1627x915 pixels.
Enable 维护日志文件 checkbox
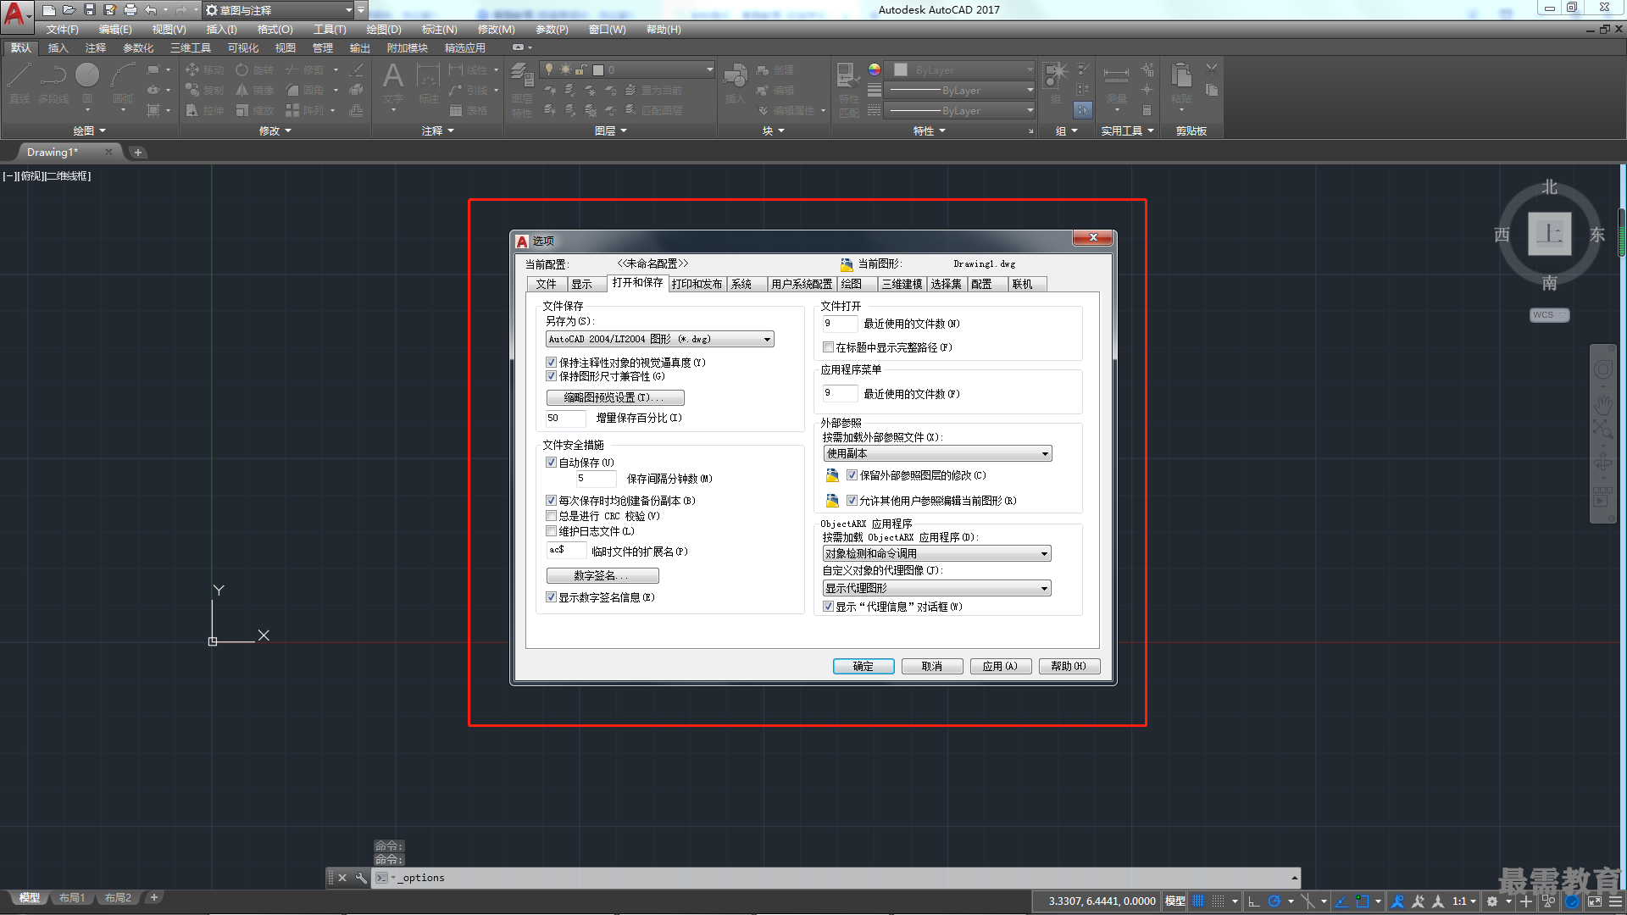click(x=551, y=531)
